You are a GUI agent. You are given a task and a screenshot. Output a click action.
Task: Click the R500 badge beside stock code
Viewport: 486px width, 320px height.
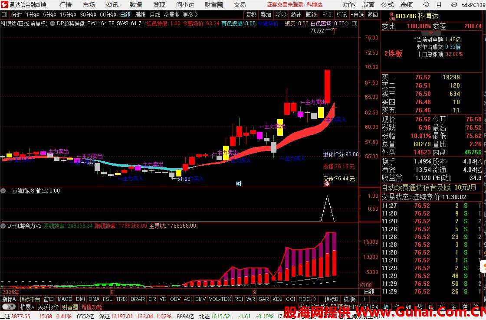tap(391, 16)
